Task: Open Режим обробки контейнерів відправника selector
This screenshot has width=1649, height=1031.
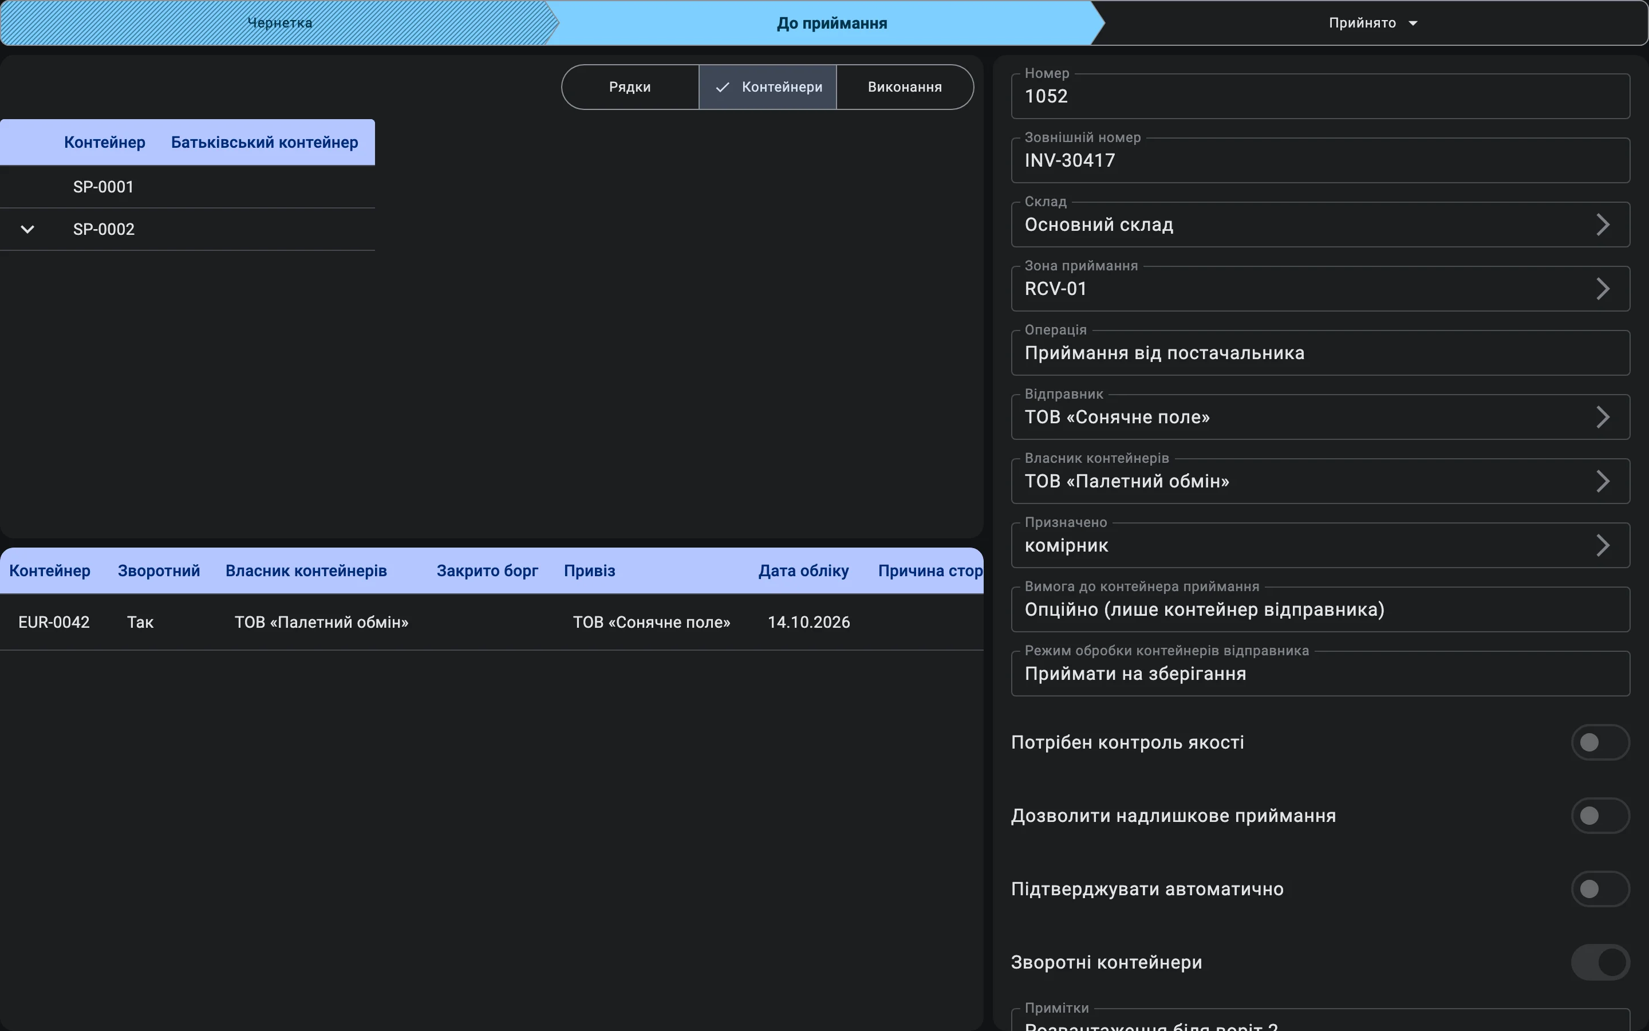Action: [x=1320, y=673]
